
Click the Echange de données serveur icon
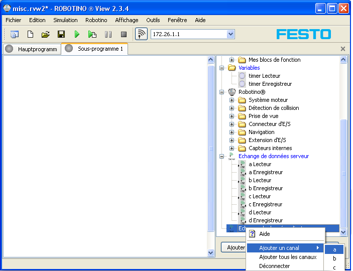(x=231, y=156)
